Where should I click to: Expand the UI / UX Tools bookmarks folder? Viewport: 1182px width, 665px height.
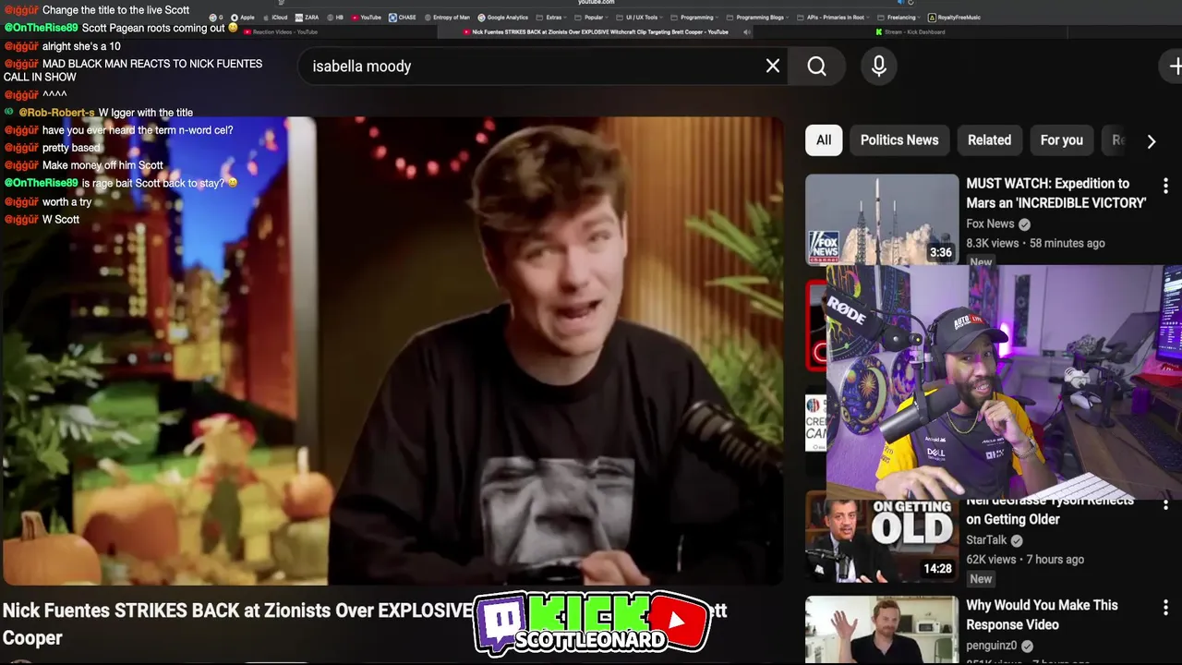[x=641, y=18]
